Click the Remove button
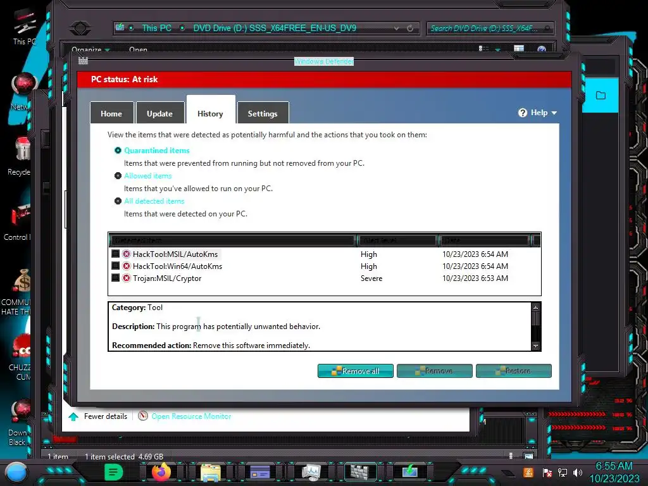This screenshot has height=486, width=648. click(x=434, y=371)
